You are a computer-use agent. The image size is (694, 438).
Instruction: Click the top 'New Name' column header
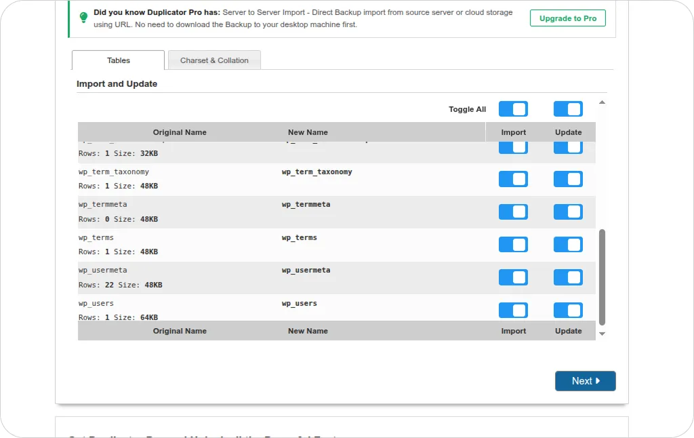[x=308, y=132]
